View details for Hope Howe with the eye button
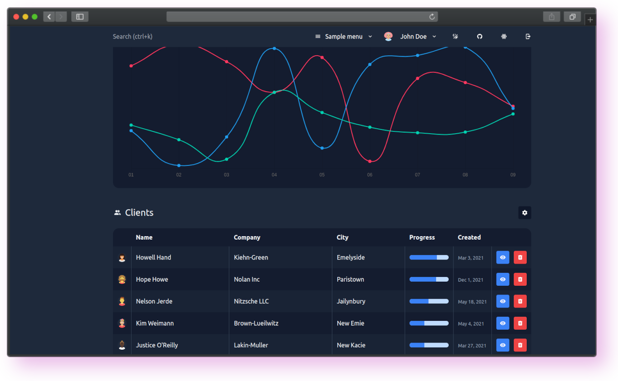618x381 pixels. coord(503,280)
